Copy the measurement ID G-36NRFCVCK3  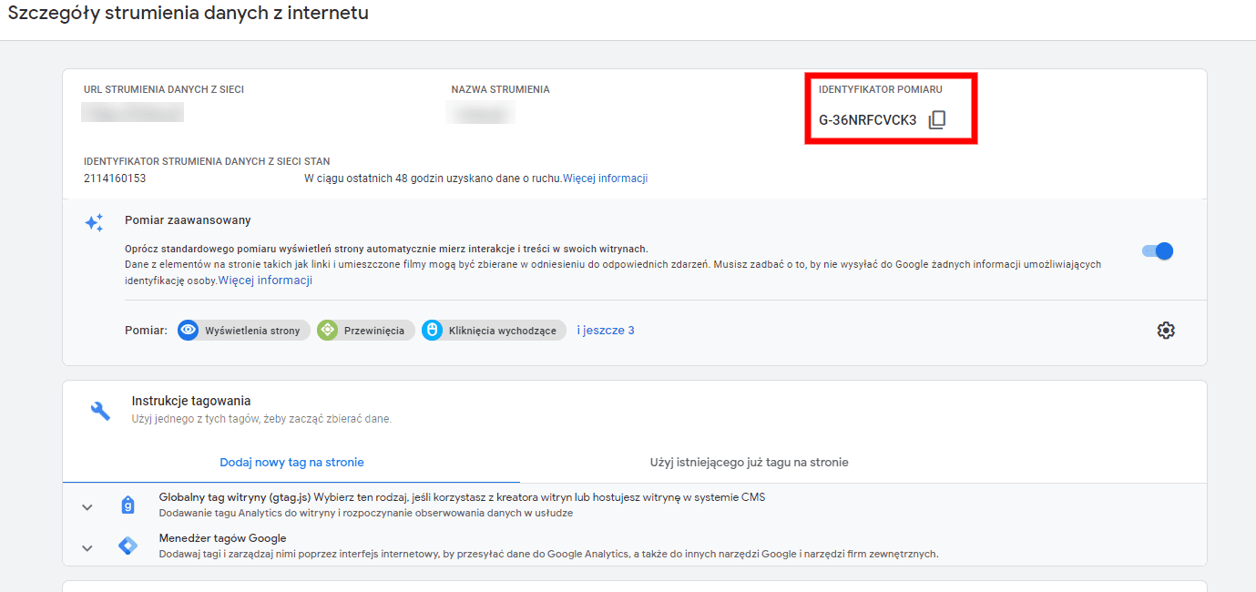[937, 120]
